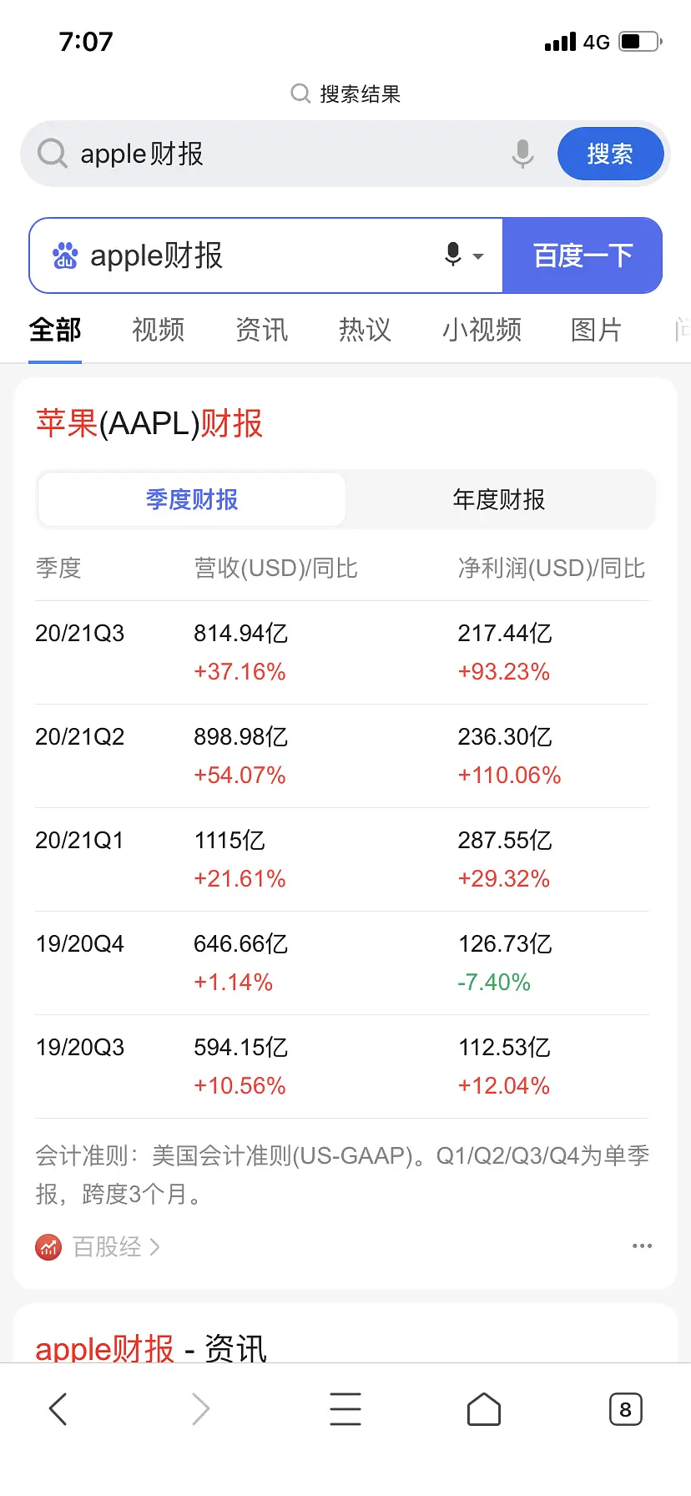The width and height of the screenshot is (691, 1496).
Task: Tap the magnifier icon in top search bar
Action: [x=53, y=154]
